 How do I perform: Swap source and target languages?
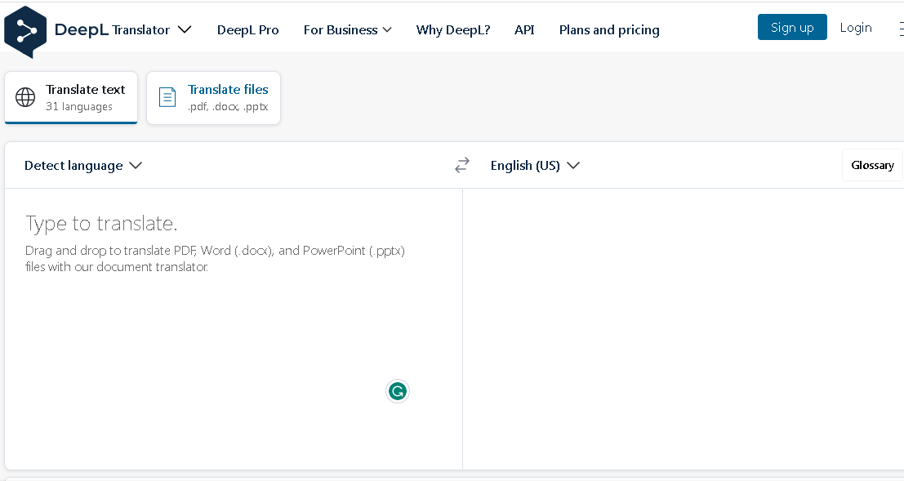pos(462,166)
